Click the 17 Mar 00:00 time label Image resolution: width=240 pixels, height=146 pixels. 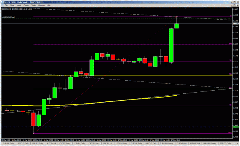pyautogui.click(x=112, y=140)
